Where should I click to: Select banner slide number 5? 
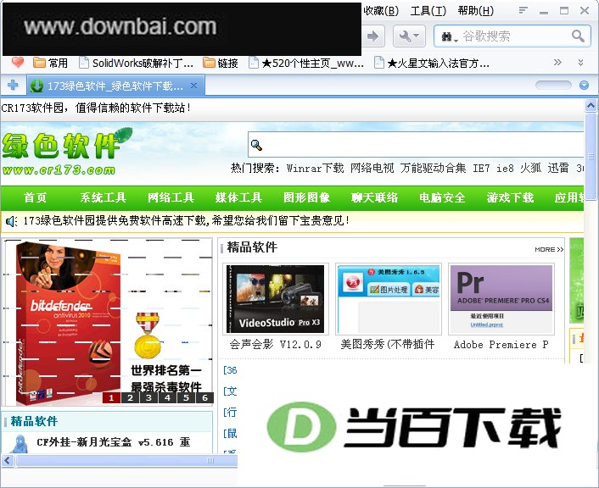[x=186, y=398]
